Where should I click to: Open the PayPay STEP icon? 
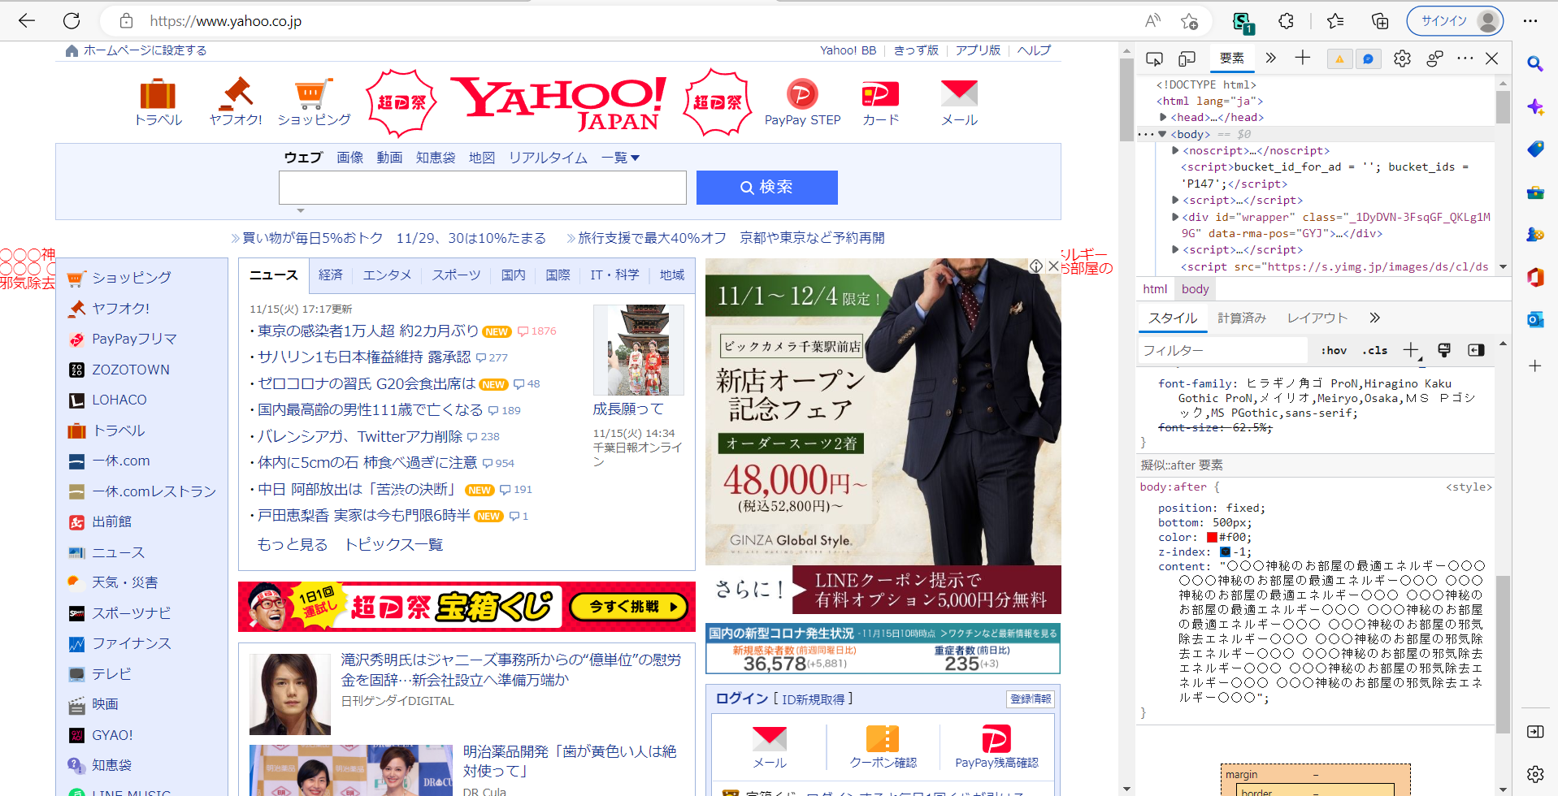(801, 94)
